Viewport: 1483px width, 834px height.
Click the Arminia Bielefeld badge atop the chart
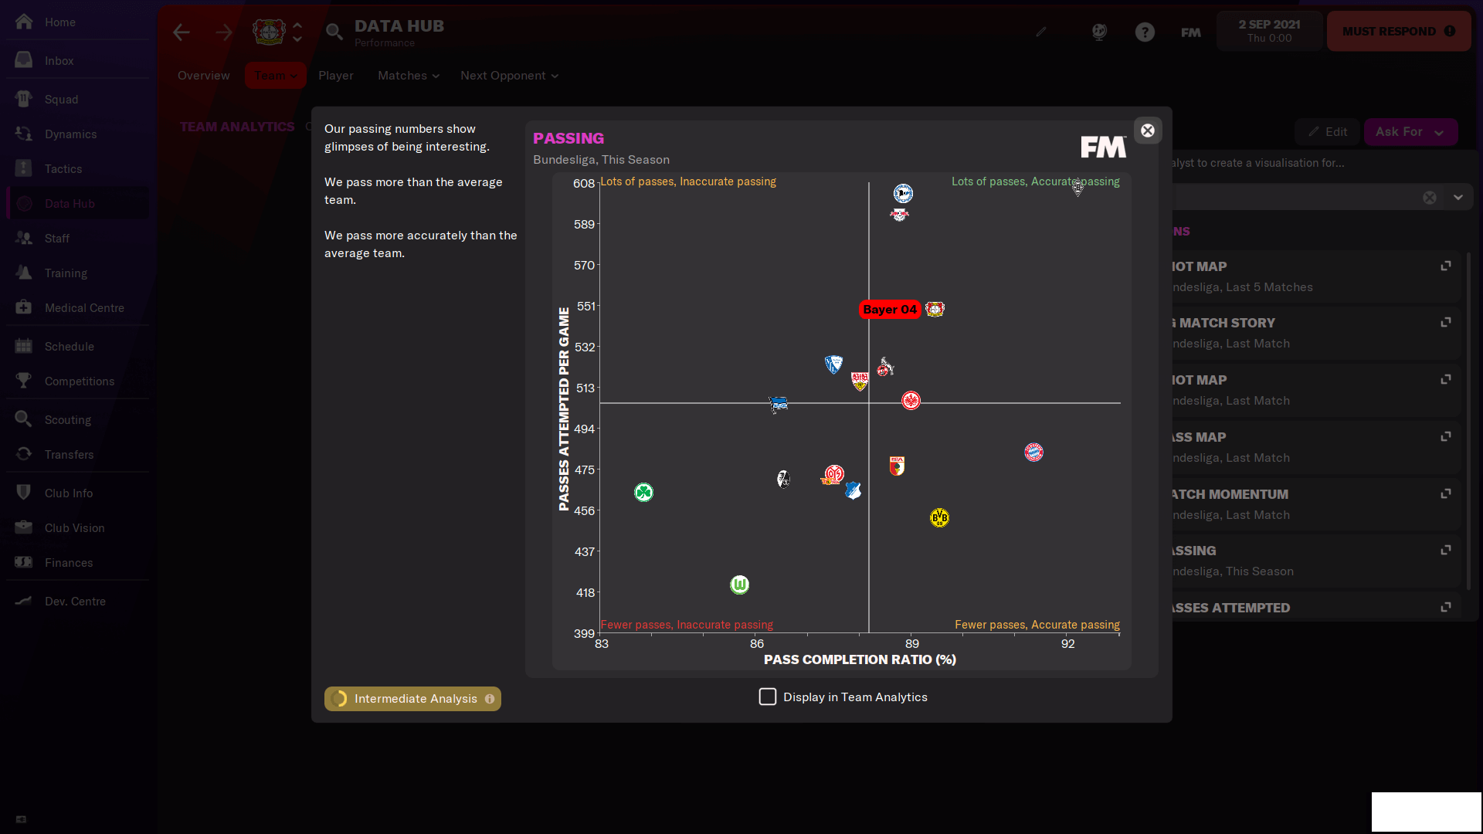903,193
